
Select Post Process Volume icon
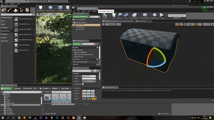[16, 19]
